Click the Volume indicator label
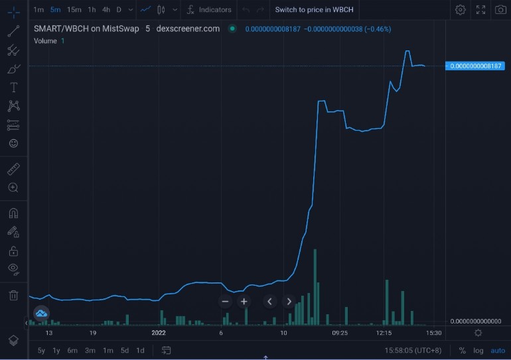511x360 pixels. [x=45, y=41]
